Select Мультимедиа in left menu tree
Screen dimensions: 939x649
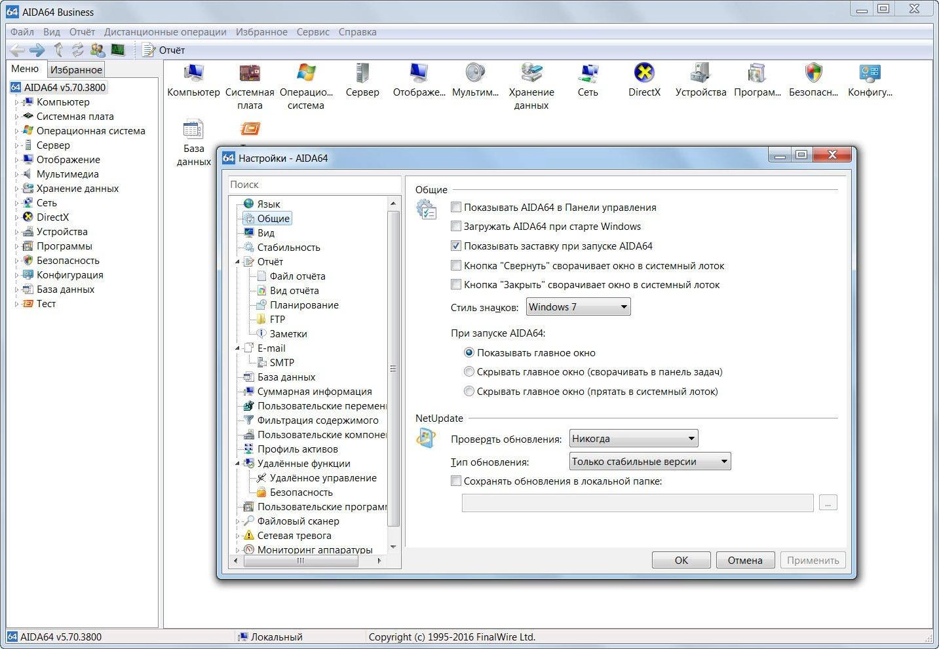pyautogui.click(x=67, y=174)
